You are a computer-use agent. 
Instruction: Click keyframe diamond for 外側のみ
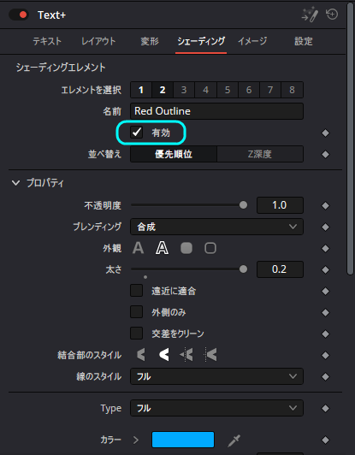(x=325, y=312)
